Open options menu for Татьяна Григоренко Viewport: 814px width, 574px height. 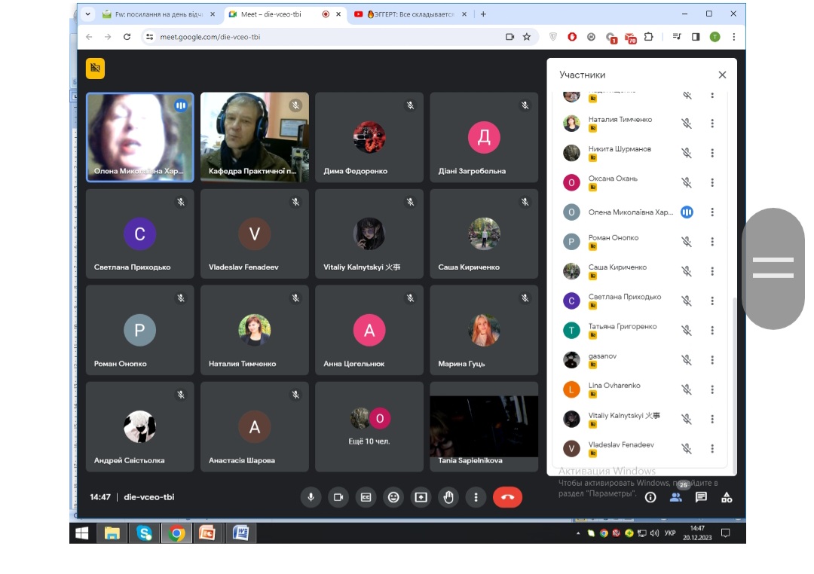(712, 331)
